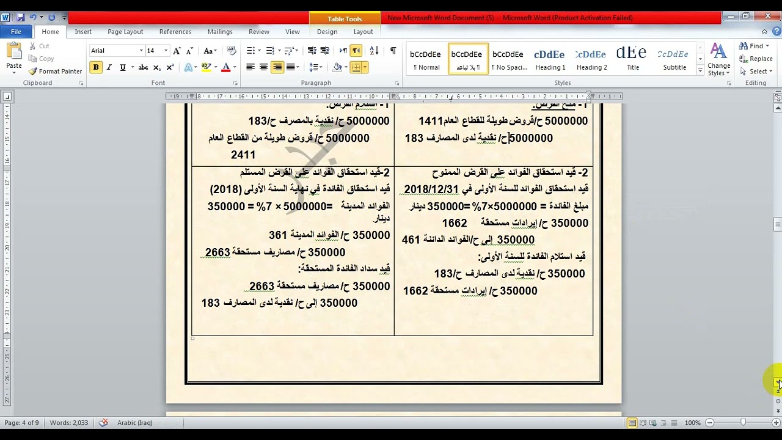This screenshot has height=440, width=782.
Task: Toggle subscript formatting
Action: pyautogui.click(x=157, y=67)
